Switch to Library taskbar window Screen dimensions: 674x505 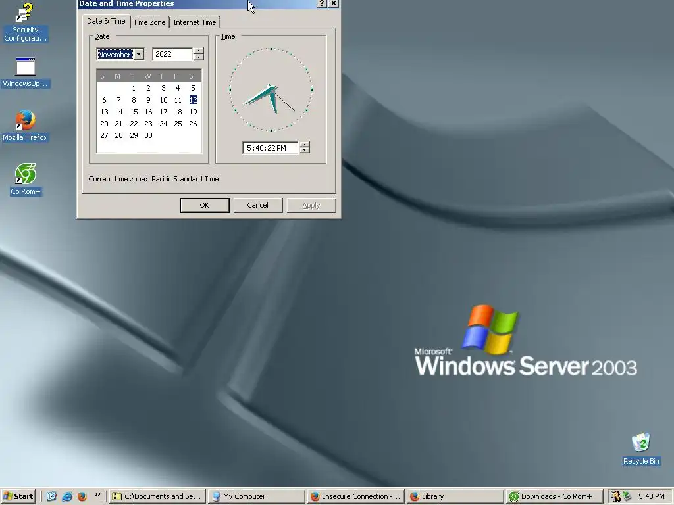point(455,496)
